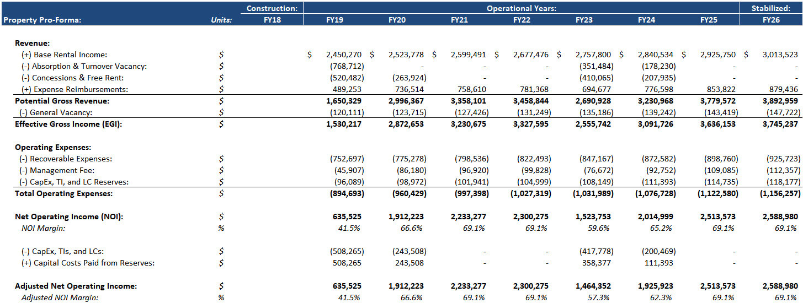803x303 pixels.
Task: Click the Units column header
Action: click(221, 20)
